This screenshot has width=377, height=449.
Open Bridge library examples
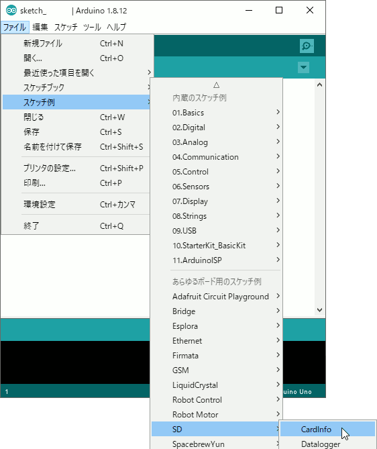click(x=217, y=311)
